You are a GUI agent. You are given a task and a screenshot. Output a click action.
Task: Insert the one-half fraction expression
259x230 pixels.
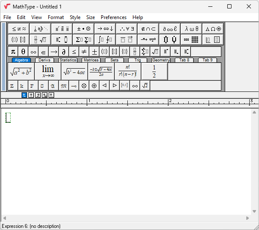[x=154, y=72]
